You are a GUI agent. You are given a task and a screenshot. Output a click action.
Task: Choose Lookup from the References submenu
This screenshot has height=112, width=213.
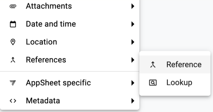point(179,82)
